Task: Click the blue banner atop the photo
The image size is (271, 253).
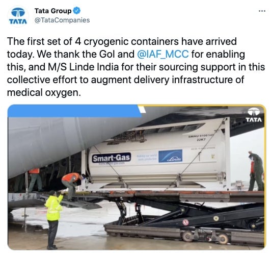Action: click(x=75, y=111)
